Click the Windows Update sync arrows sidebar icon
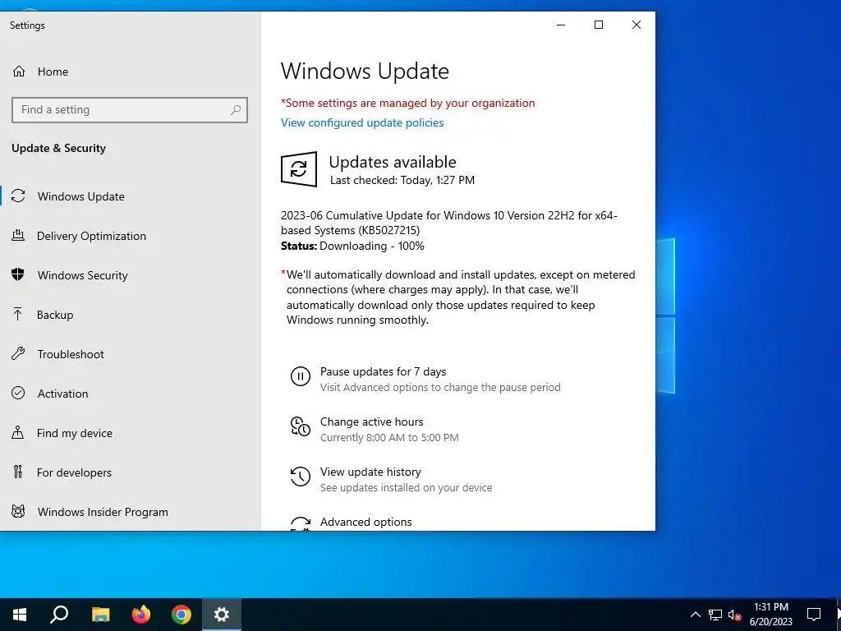Image resolution: width=841 pixels, height=631 pixels. (x=18, y=196)
